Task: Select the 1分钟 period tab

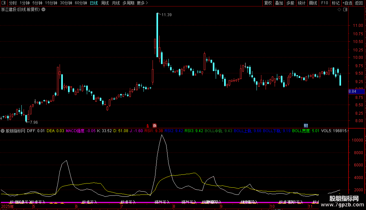Action: tap(25, 3)
